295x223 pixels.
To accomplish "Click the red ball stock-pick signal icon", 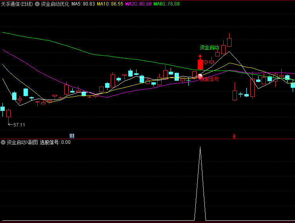I will [200, 76].
